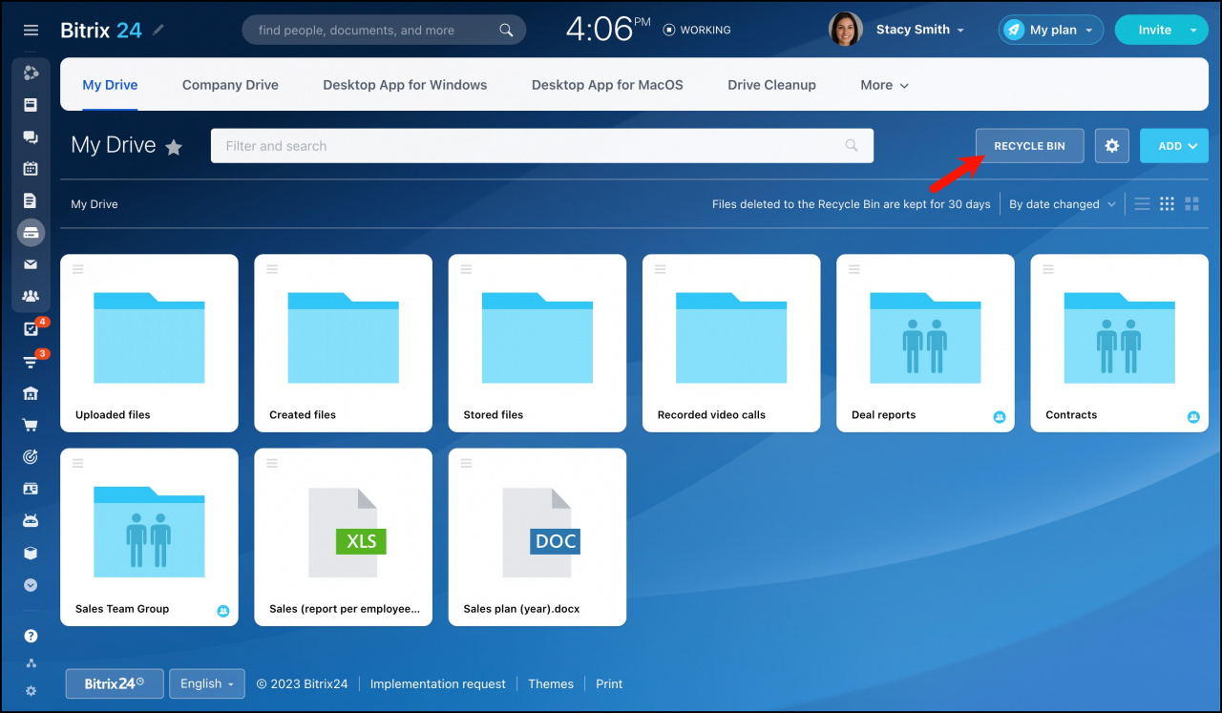Switch to small grid view layout
Viewport: 1222px width, 713px height.
coord(1167,203)
